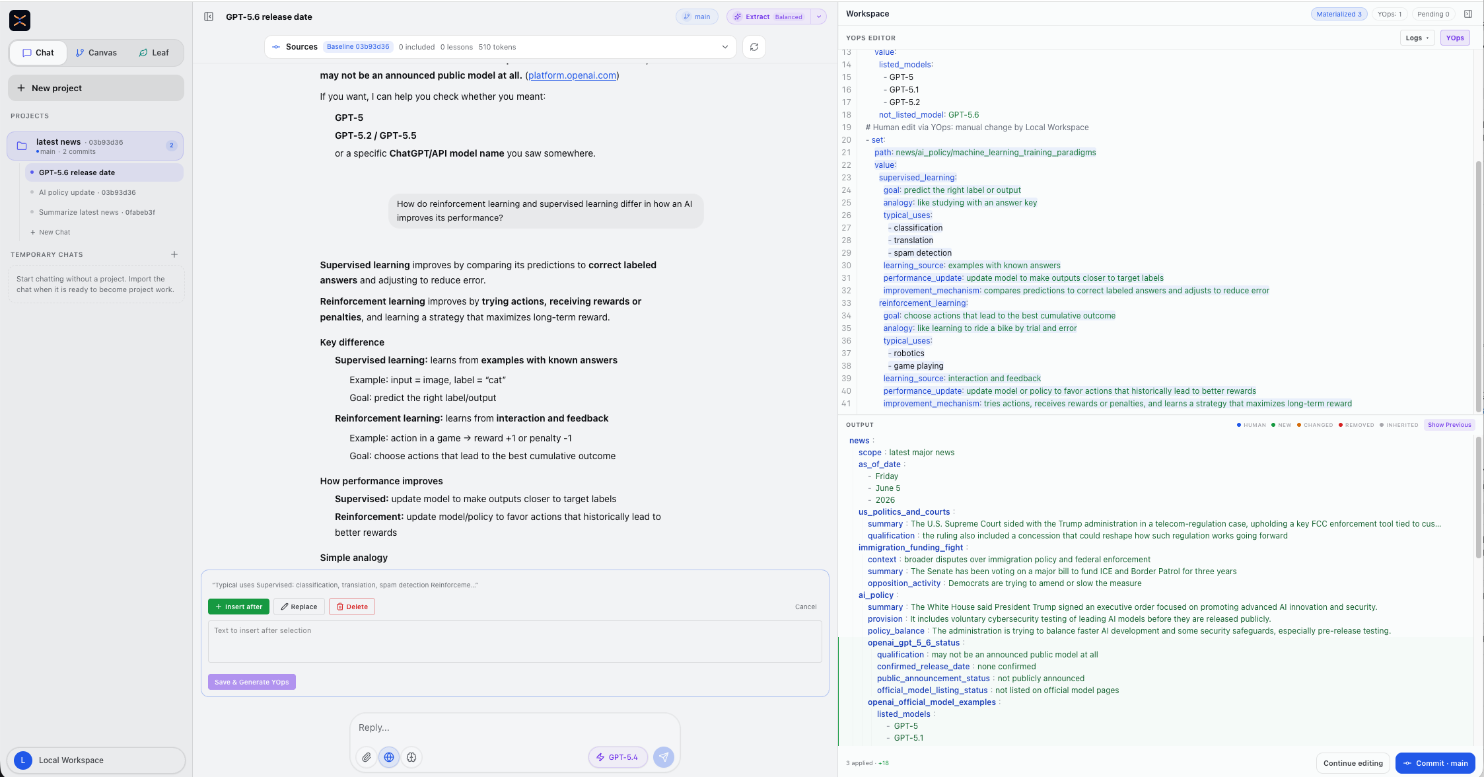Click the latest news folder icon
Image resolution: width=1484 pixels, height=777 pixels.
(x=22, y=146)
